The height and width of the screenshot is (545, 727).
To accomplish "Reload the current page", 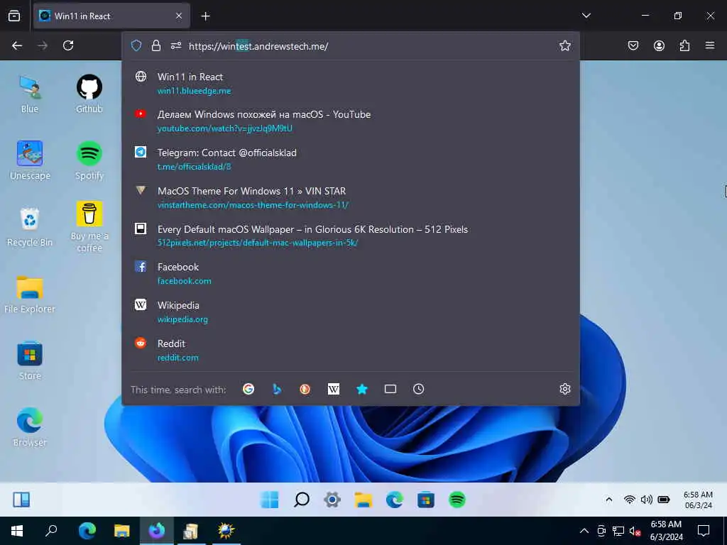I will pos(68,45).
